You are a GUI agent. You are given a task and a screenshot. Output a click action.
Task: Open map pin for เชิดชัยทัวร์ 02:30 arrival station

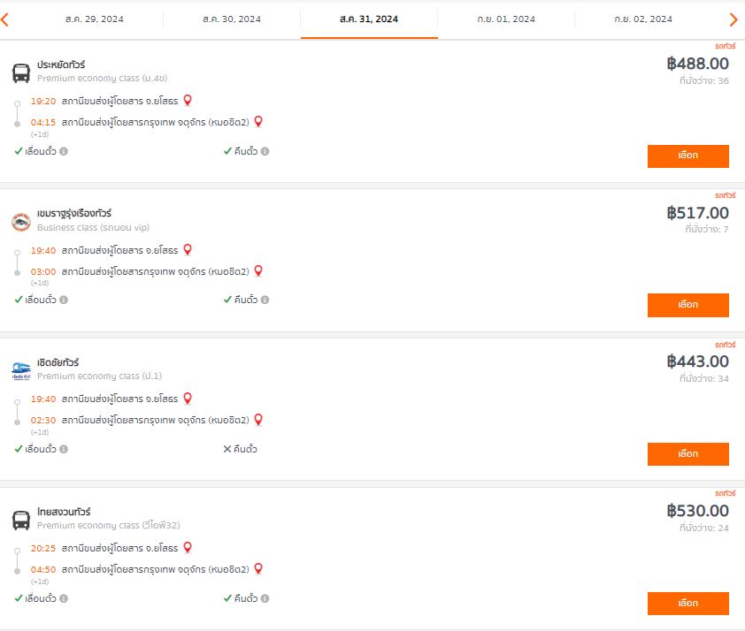coord(258,420)
